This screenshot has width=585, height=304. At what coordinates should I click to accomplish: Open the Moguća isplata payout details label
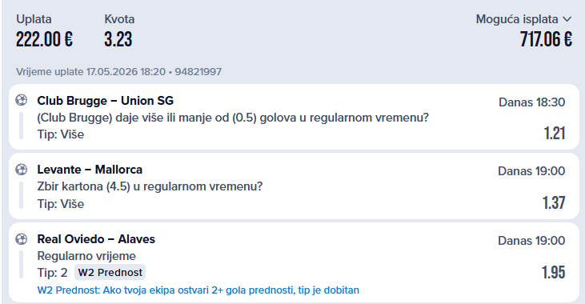(517, 19)
